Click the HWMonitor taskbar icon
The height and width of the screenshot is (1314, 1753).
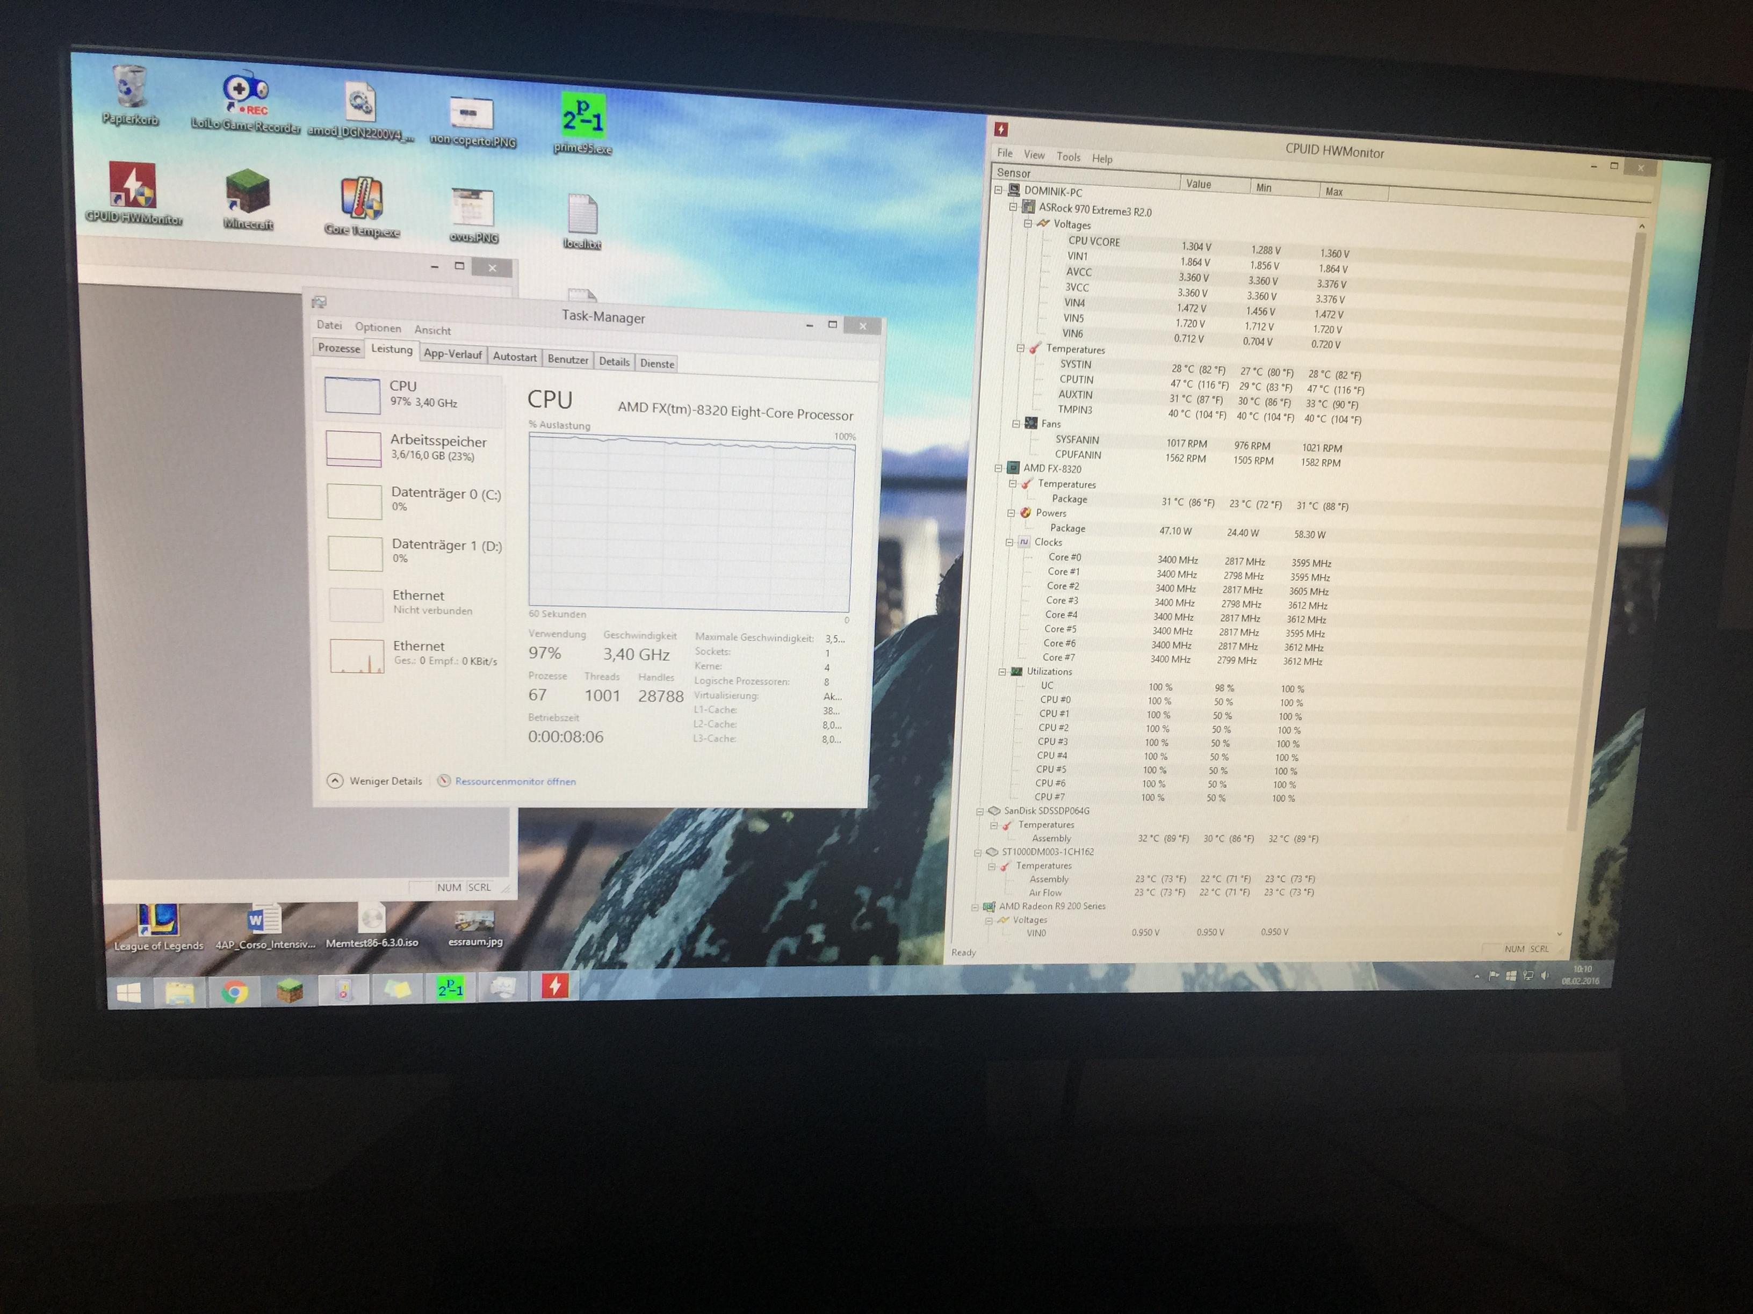[x=555, y=987]
